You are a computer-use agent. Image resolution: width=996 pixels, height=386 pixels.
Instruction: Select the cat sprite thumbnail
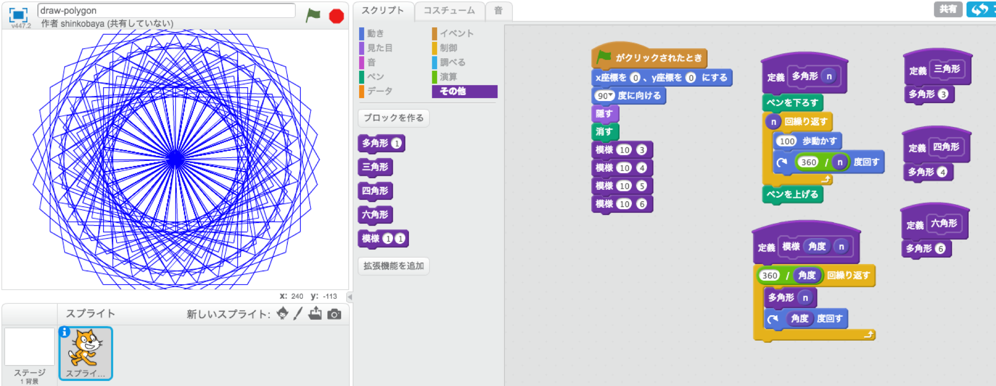pos(86,354)
